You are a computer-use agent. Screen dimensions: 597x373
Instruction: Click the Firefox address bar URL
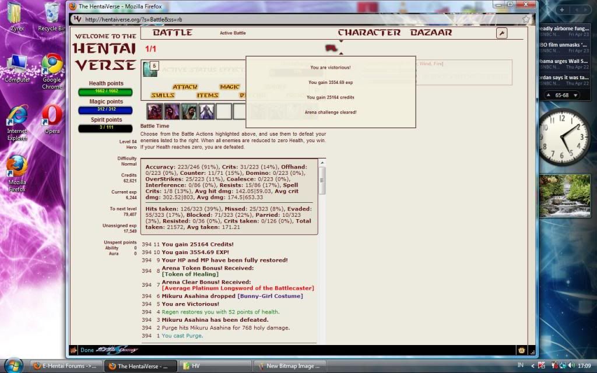click(x=134, y=19)
